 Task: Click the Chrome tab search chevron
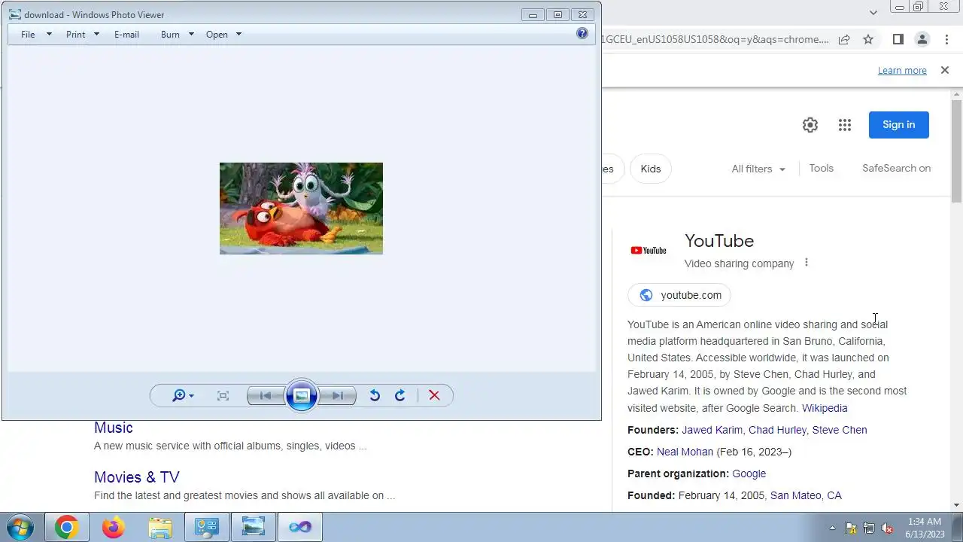(873, 13)
